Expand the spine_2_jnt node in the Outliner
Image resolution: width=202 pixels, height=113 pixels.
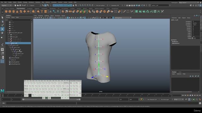(9, 45)
